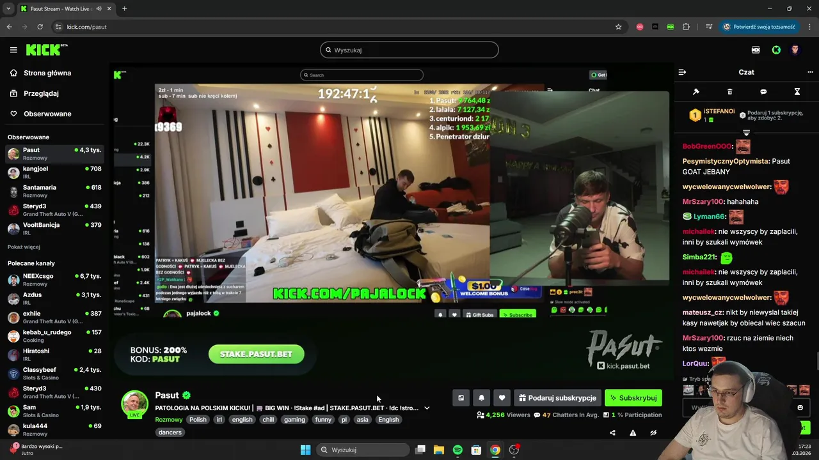This screenshot has height=460, width=819.
Task: Click the STAKE.PASUT.BET green button
Action: point(256,354)
